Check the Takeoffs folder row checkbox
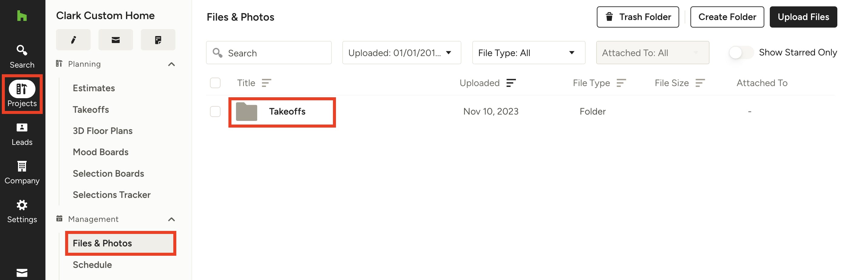Viewport: 844px width, 280px height. tap(215, 112)
